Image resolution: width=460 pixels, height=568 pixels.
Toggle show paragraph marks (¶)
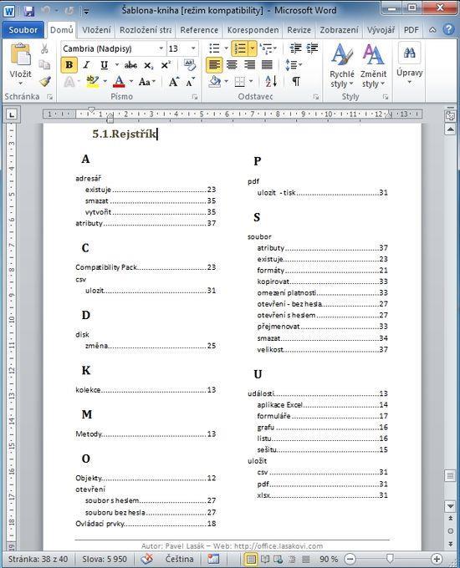pyautogui.click(x=296, y=82)
